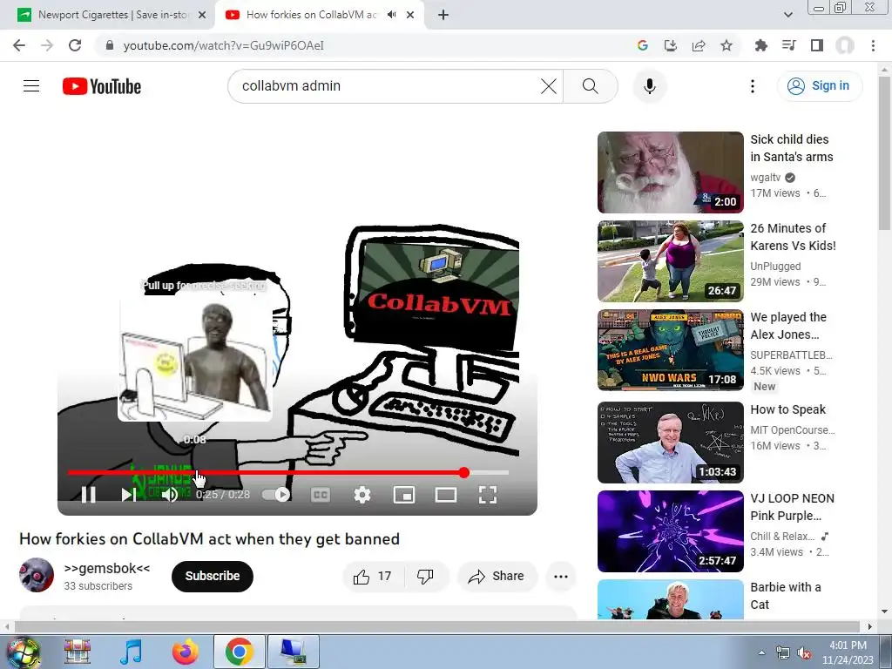Subscribe to the >>gemsbok<< channel
This screenshot has height=669, width=892.
click(x=213, y=576)
